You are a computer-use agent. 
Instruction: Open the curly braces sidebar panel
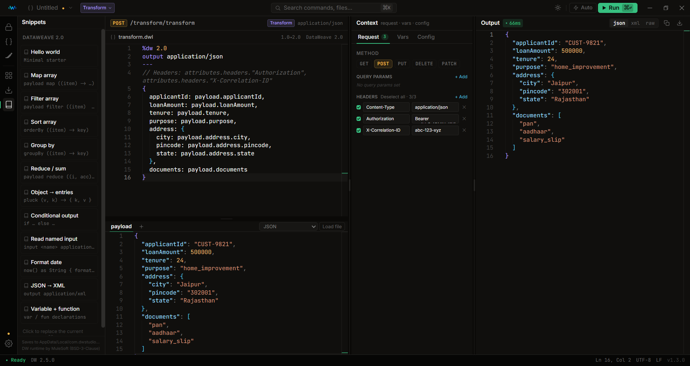pos(9,42)
